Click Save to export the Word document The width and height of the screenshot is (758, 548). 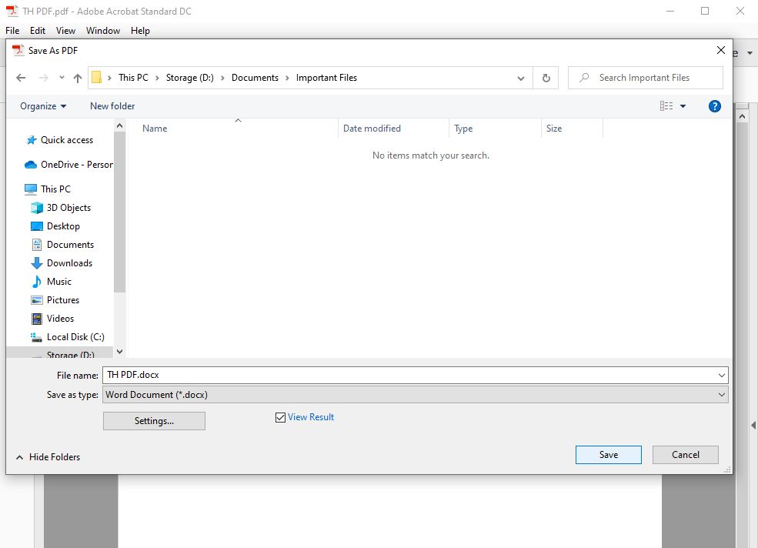(x=608, y=454)
